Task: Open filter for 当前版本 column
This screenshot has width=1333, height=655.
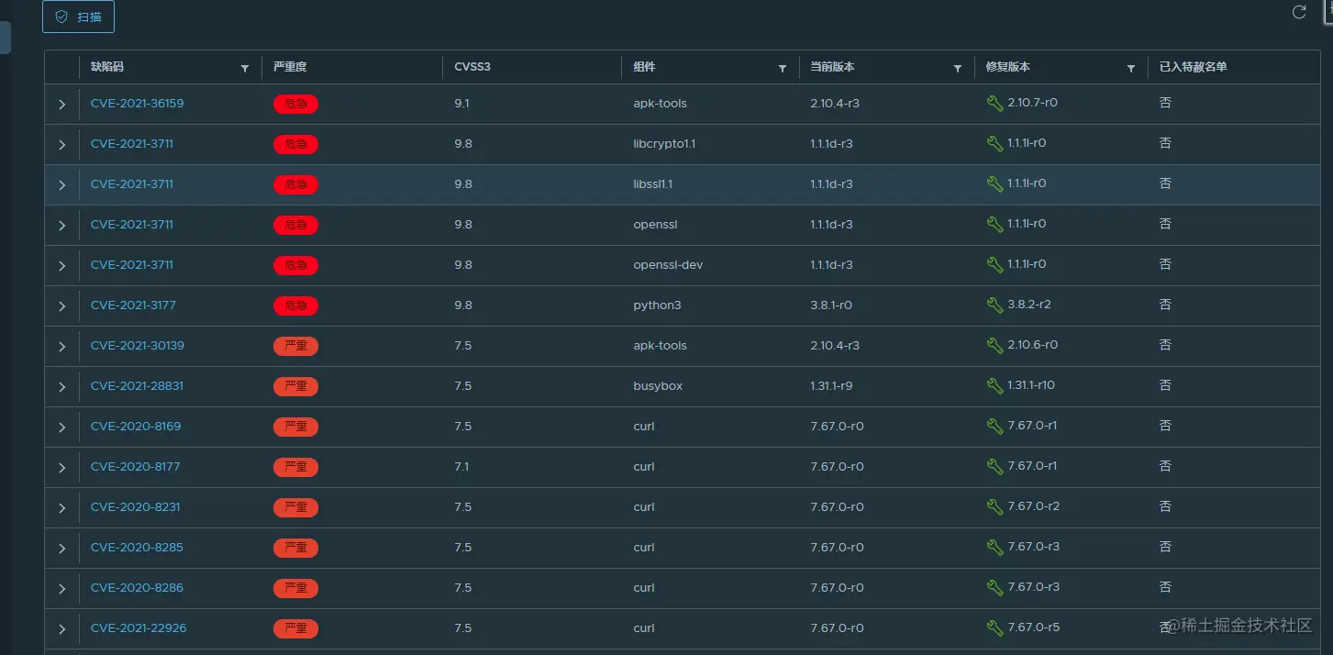Action: click(x=958, y=69)
